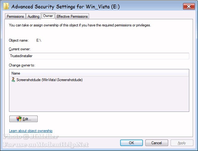This screenshot has height=151, width=198.
Task: Select the Owner tab
Action: (x=48, y=16)
